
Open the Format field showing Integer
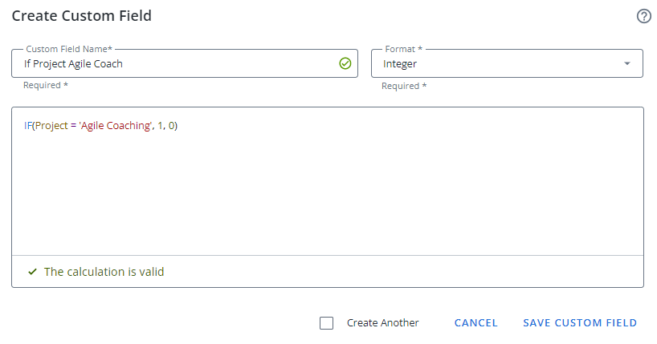(498, 64)
